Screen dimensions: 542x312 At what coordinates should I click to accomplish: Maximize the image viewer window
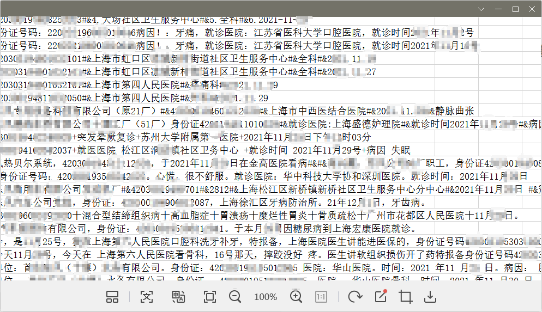(515, 9)
